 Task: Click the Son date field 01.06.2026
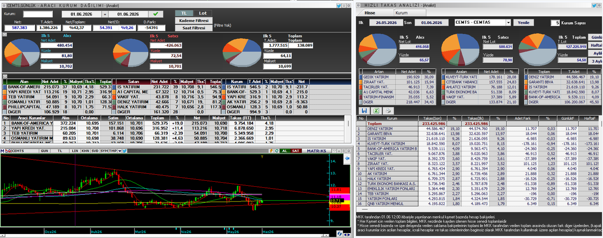click(432, 23)
